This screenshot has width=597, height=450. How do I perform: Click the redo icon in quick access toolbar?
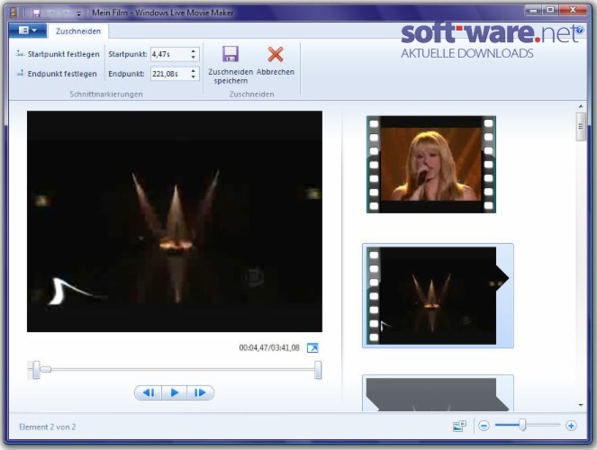(66, 13)
